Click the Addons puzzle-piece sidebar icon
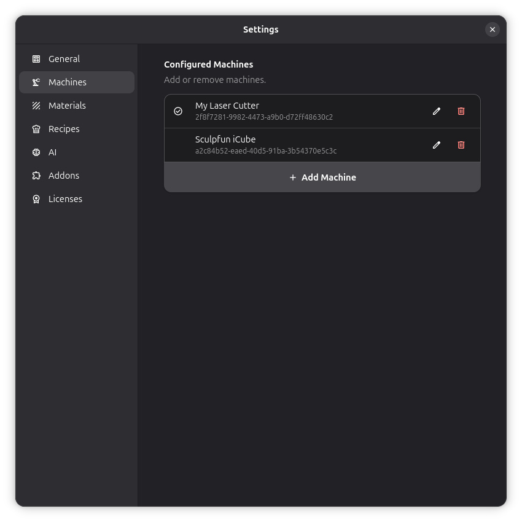 point(36,176)
